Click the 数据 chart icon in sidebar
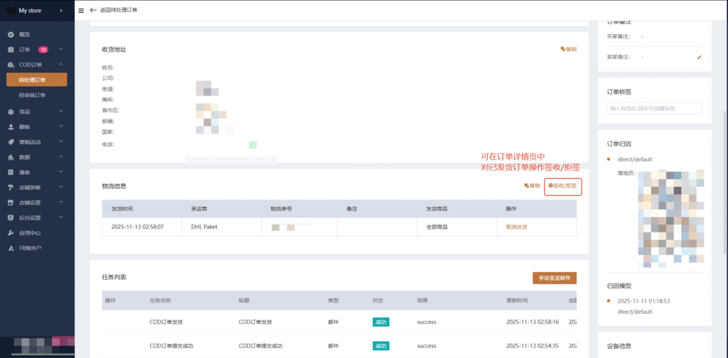This screenshot has width=728, height=358. [11, 157]
